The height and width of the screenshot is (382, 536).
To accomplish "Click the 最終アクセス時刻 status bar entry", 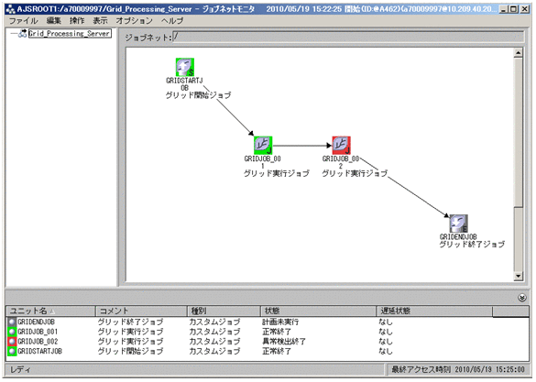I will [458, 369].
